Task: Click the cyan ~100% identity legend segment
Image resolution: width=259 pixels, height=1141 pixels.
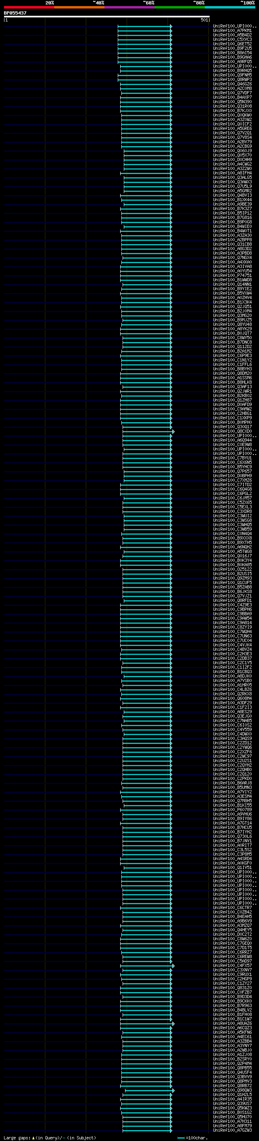Action: coord(230,7)
